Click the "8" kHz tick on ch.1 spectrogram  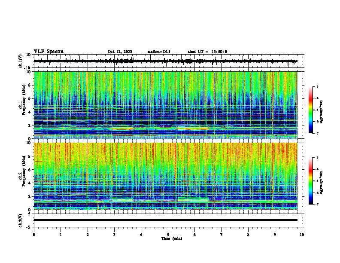[x=30, y=85]
